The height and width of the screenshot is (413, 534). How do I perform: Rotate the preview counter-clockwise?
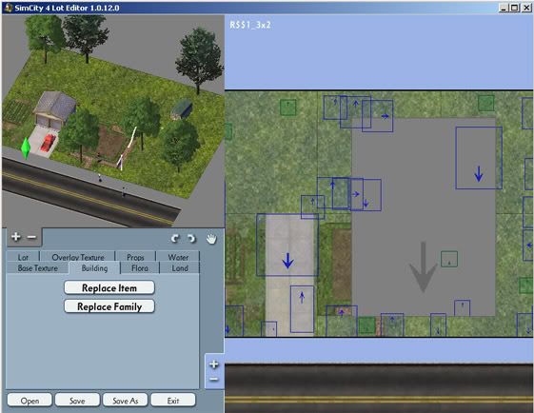point(175,239)
